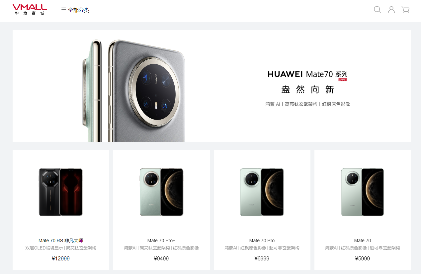Open the HUAWEI Mate70 系列 banner title

(x=307, y=74)
